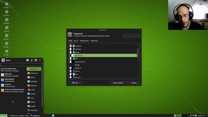The height and width of the screenshot is (117, 208).
Task: Click the Súgó help button
Action: (x=75, y=83)
